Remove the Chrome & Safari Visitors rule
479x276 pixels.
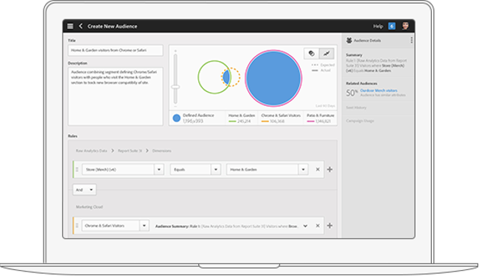[318, 226]
